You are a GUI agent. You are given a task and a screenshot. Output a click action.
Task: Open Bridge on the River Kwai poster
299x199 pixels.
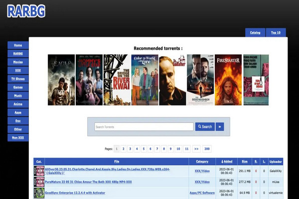(x=117, y=80)
